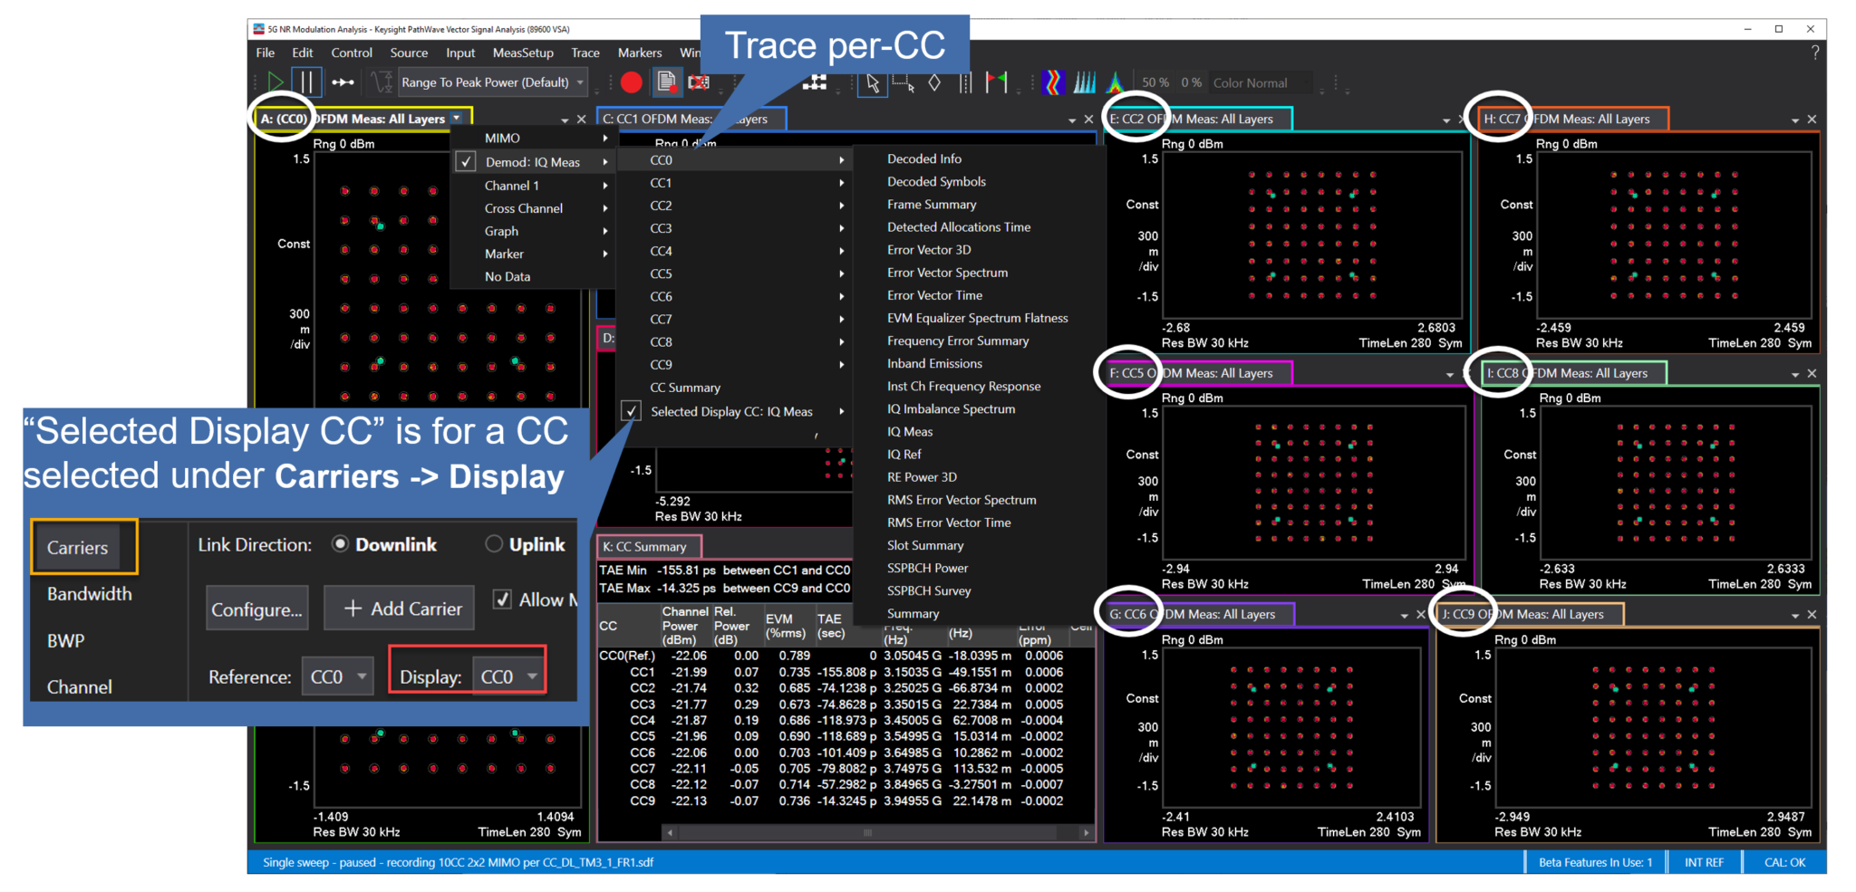1856x892 pixels.
Task: Select the Uplink radio button
Action: click(x=494, y=543)
